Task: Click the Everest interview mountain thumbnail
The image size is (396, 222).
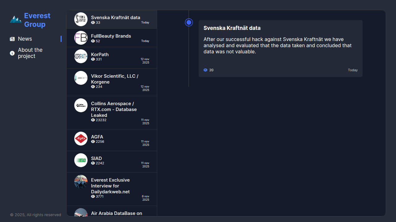Action: tap(81, 182)
